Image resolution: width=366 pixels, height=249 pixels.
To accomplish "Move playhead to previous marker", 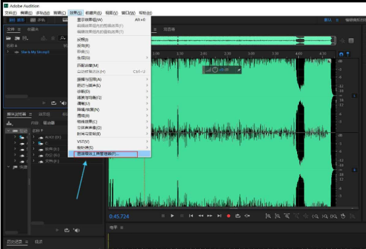I will click(191, 216).
